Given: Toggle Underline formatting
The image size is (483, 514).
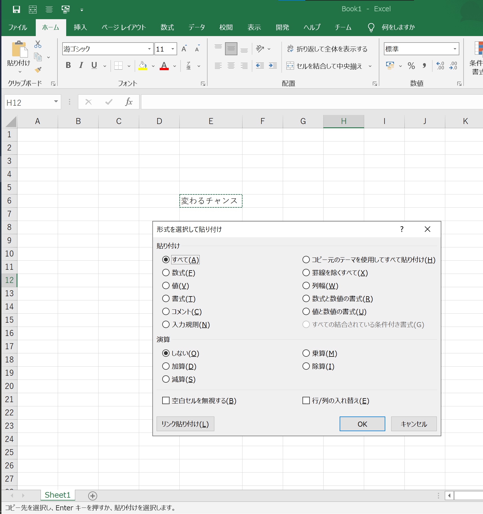Looking at the screenshot, I should [x=94, y=65].
